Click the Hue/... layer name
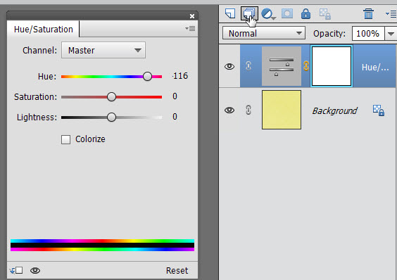Image resolution: width=397 pixels, height=280 pixels. point(375,68)
